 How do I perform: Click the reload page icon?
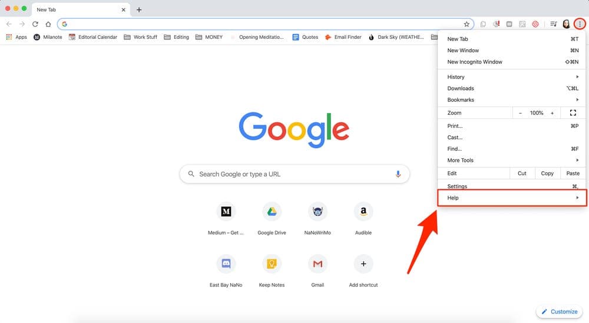pos(35,24)
